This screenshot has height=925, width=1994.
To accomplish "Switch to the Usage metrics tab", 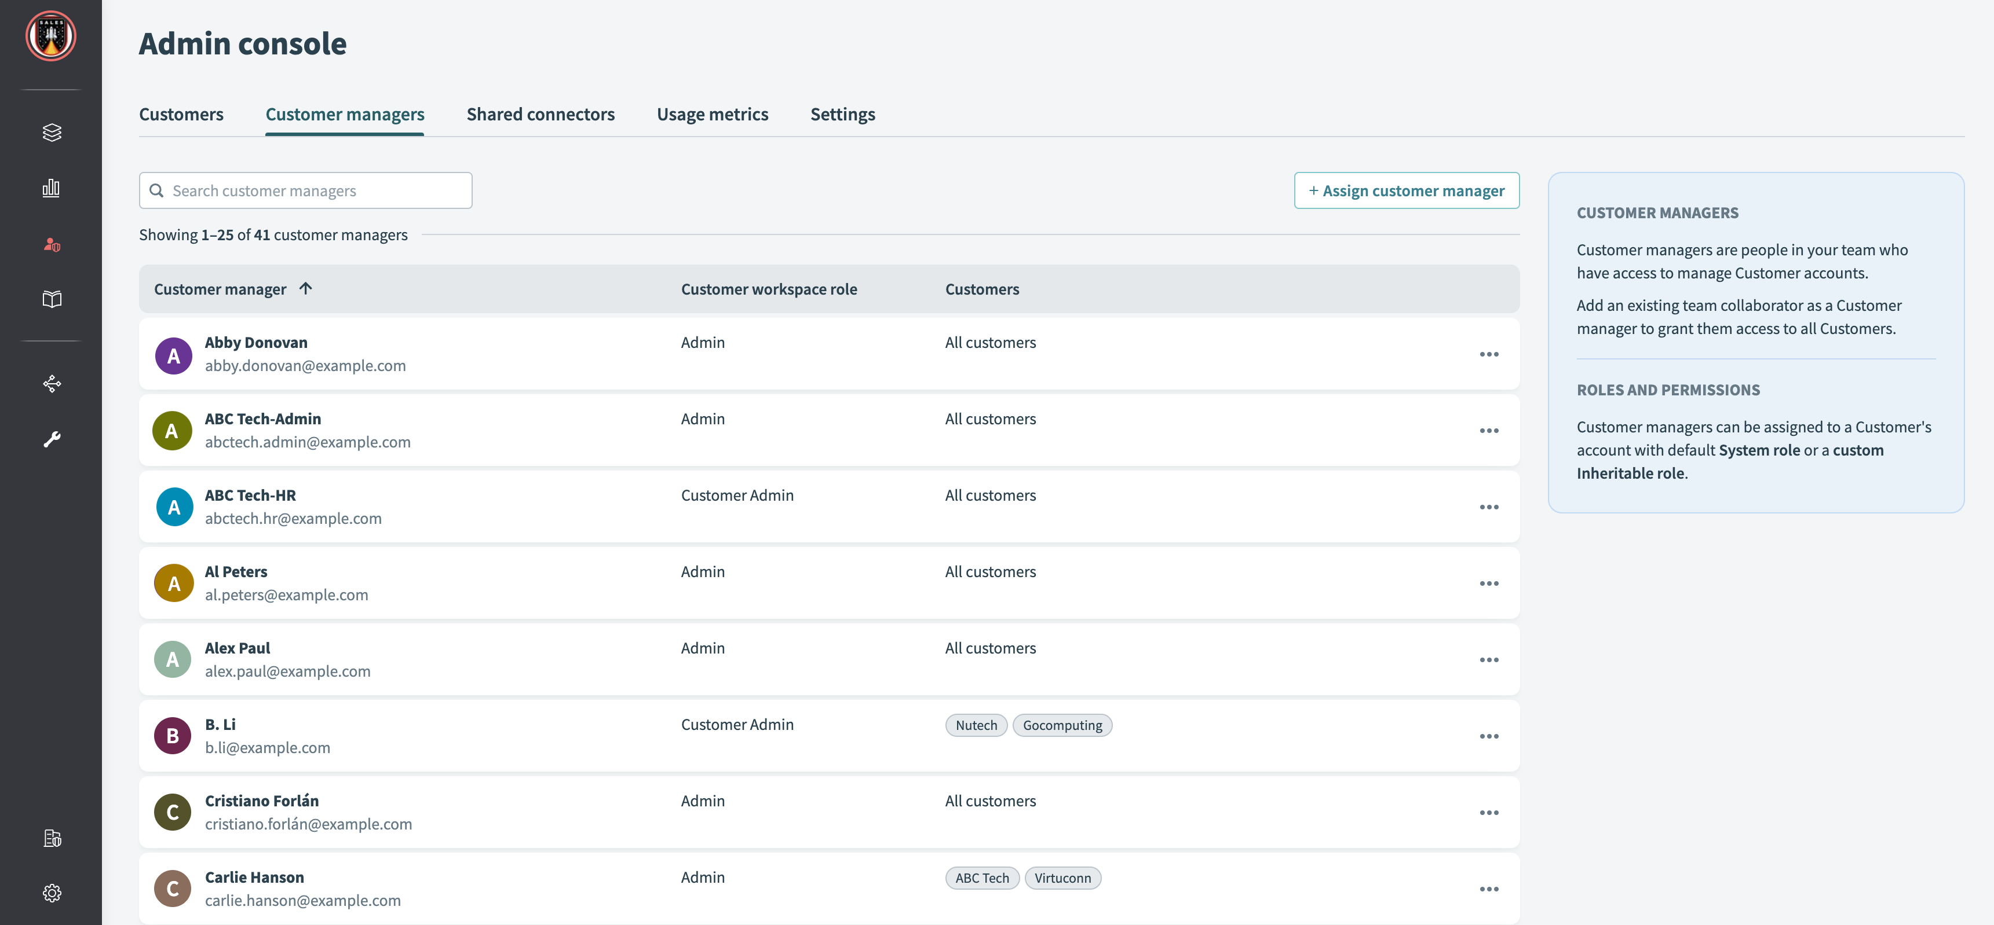I will (x=712, y=115).
